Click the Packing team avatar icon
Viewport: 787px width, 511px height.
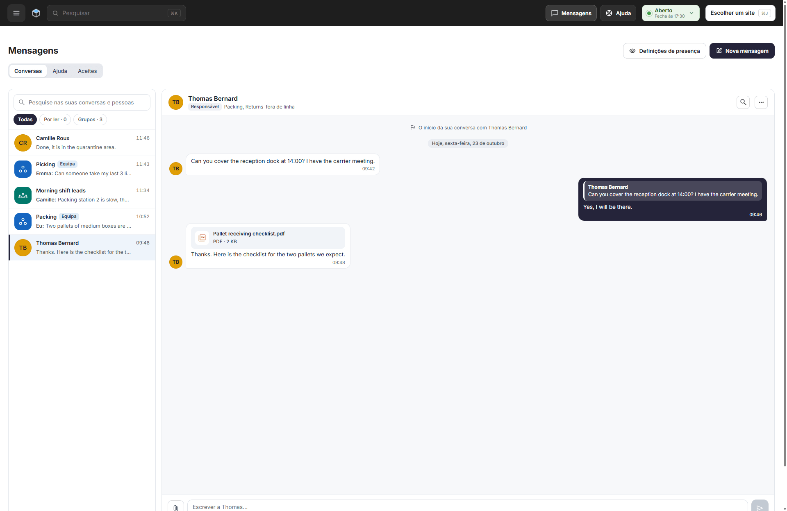(x=23, y=222)
